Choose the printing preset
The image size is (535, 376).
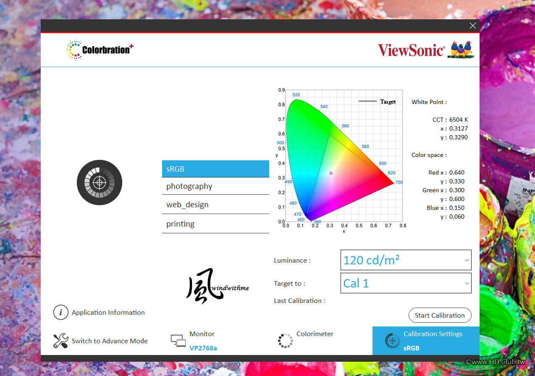pos(215,224)
